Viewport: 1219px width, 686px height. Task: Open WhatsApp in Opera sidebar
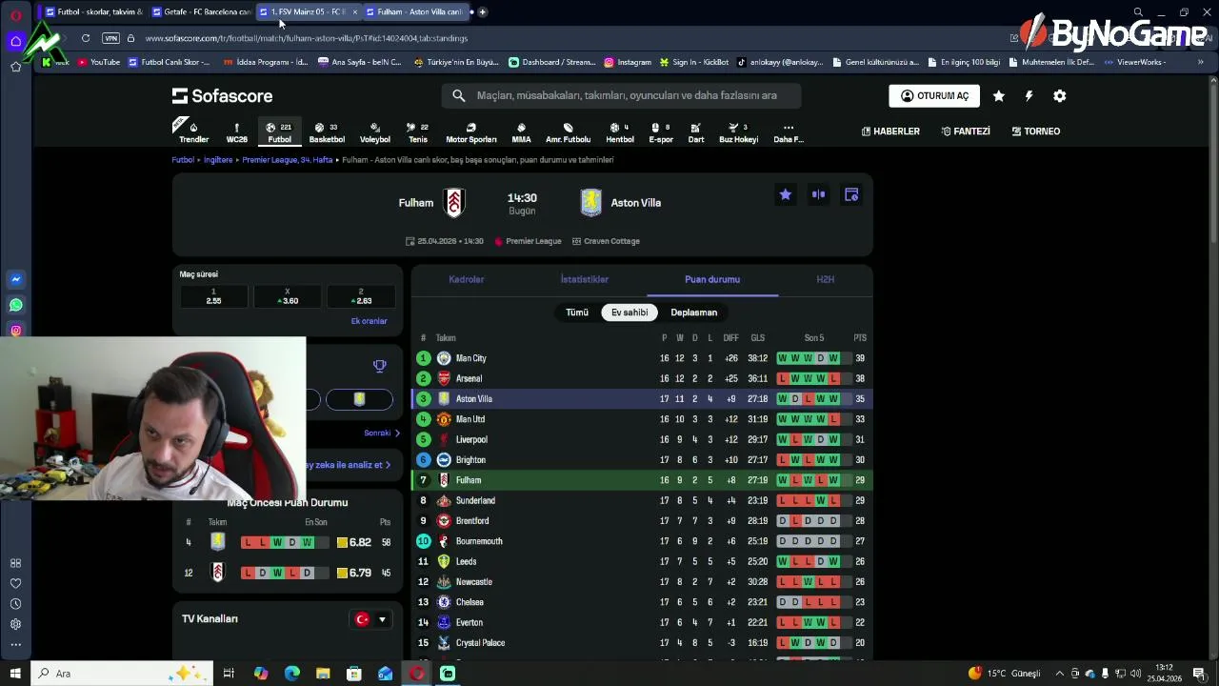pyautogui.click(x=15, y=305)
